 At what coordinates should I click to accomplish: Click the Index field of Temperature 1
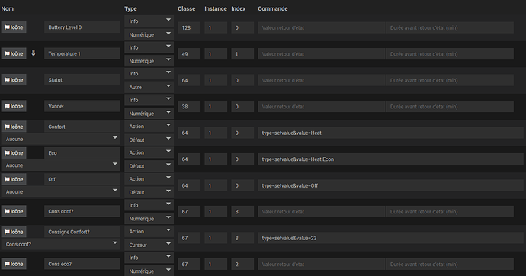coord(242,53)
